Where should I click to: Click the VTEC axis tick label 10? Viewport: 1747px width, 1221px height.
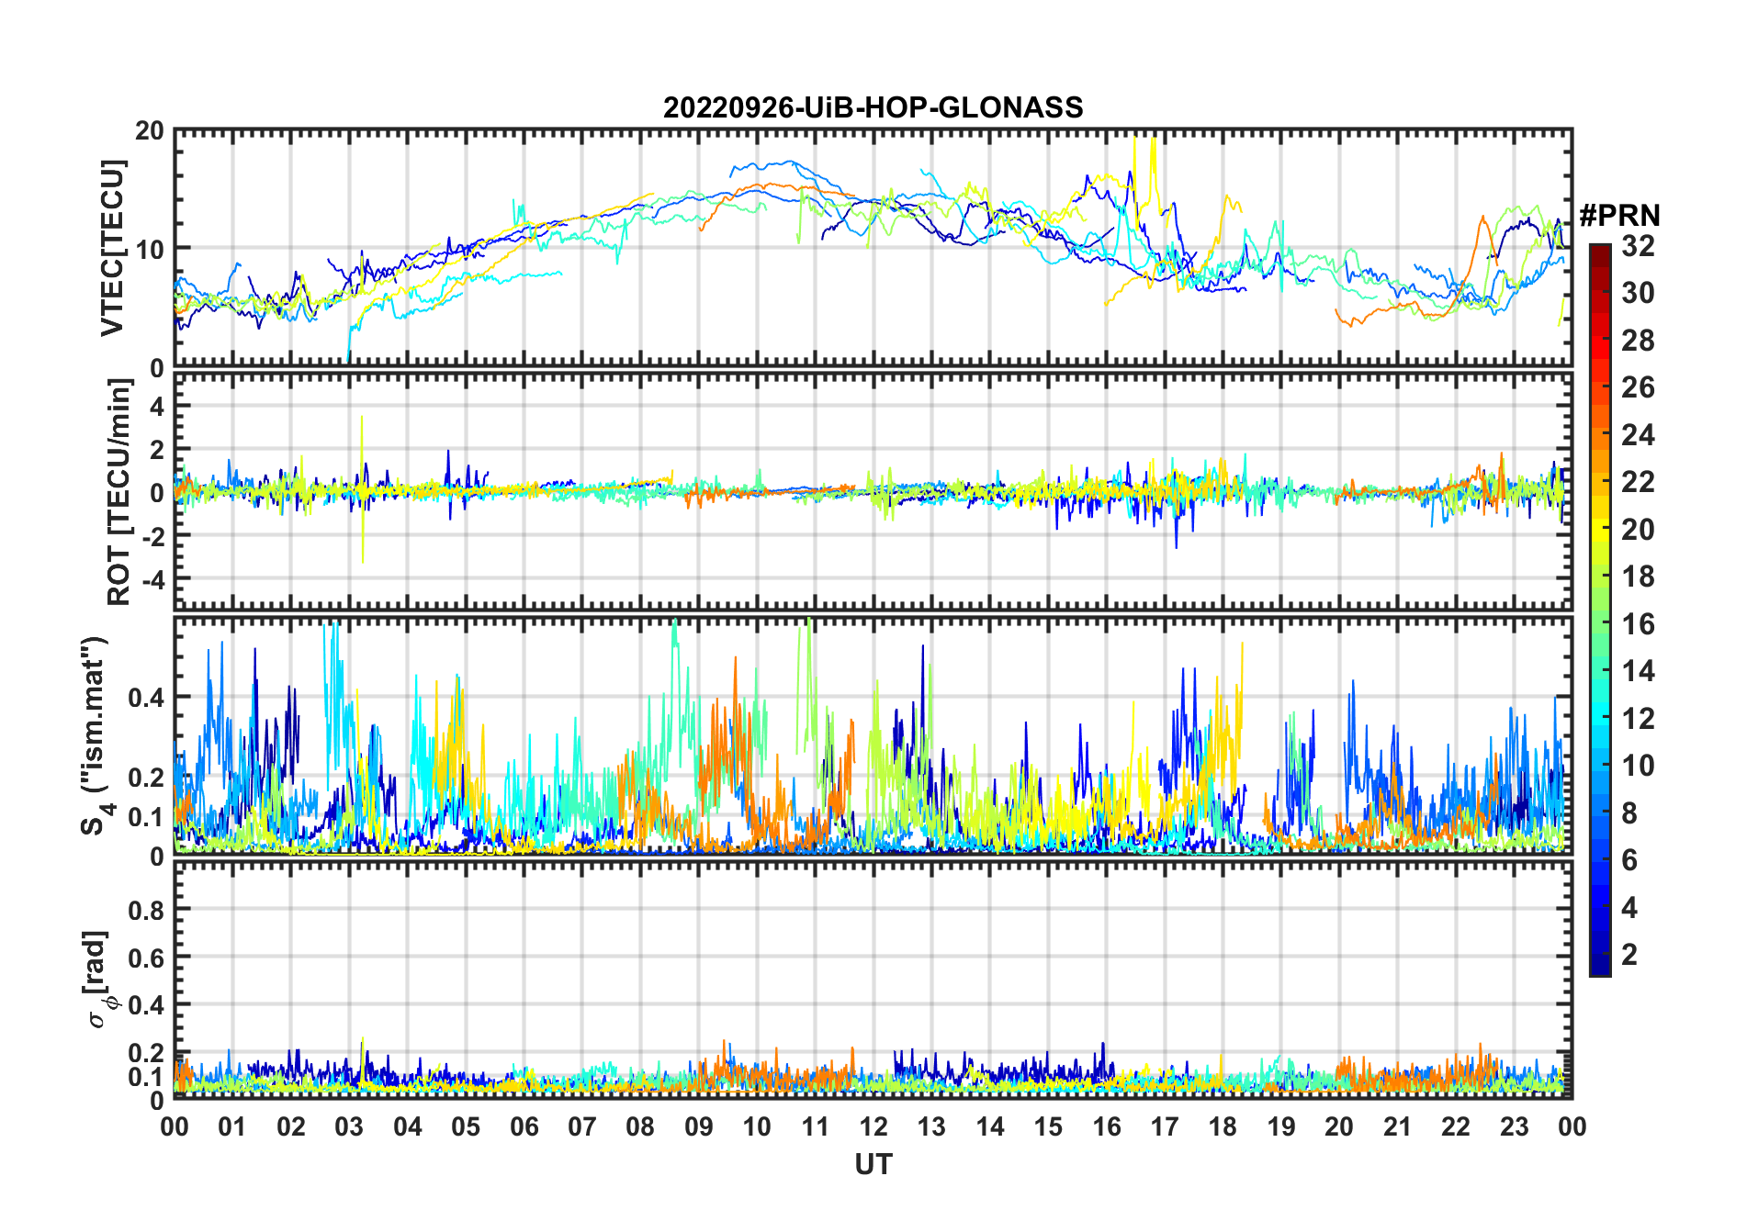point(150,249)
